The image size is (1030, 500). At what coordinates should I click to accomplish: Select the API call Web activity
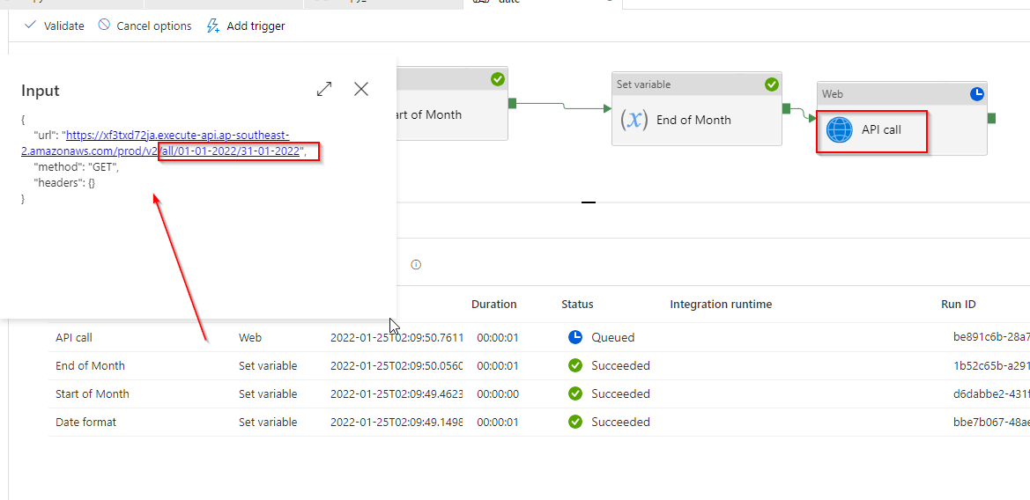click(x=902, y=118)
